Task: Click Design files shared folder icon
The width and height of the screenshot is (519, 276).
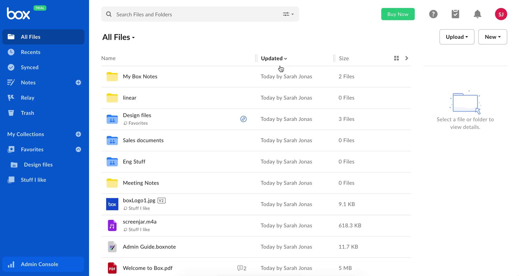Action: (112, 119)
